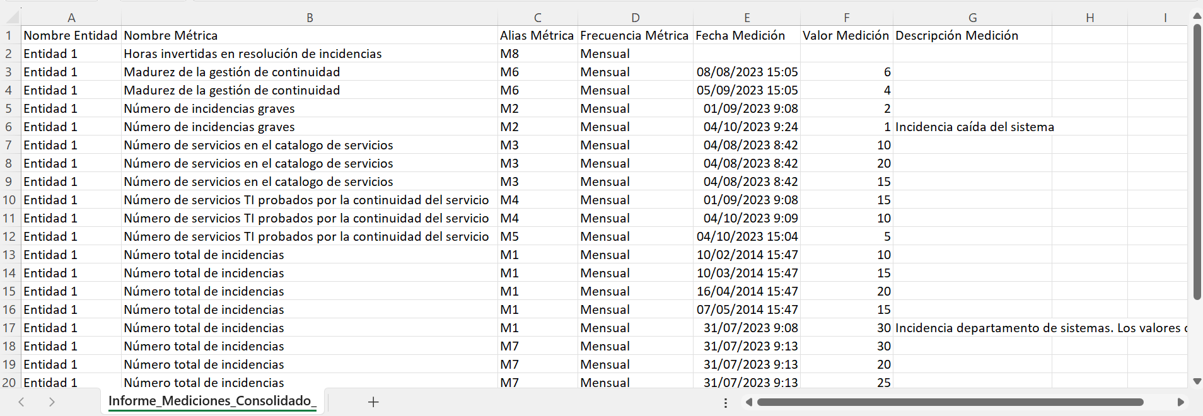Open the Informe_Mediciones_Consolidado_ sheet tab
Screen dimensions: 1203x416
[212, 402]
